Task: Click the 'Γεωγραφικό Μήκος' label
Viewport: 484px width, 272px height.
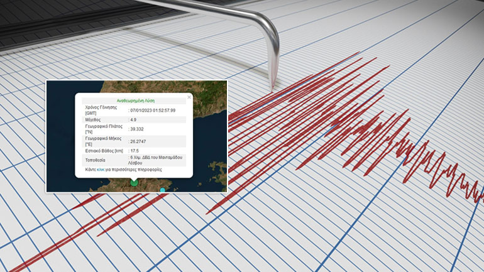Action: coord(103,139)
